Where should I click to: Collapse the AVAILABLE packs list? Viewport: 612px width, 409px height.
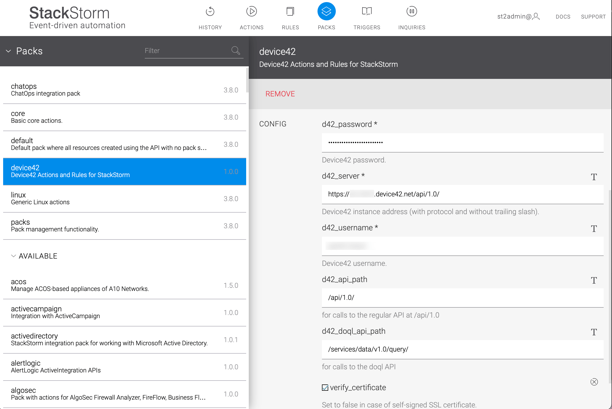14,256
